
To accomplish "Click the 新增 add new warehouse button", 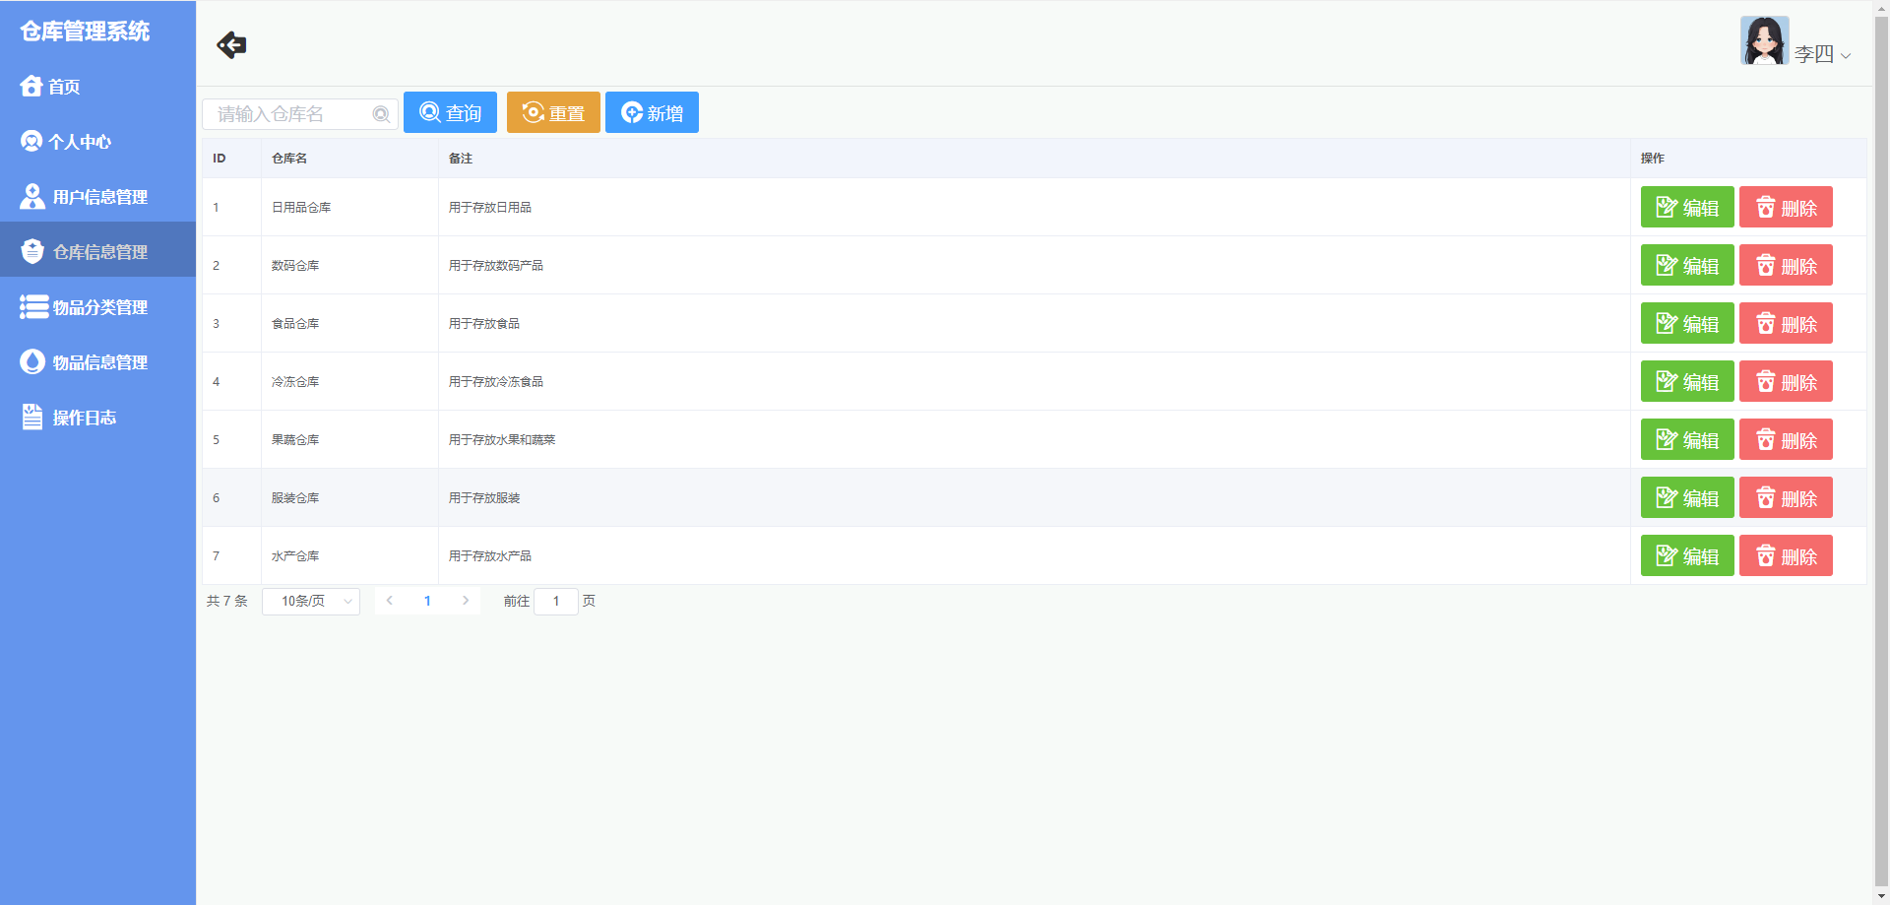I will tap(652, 112).
